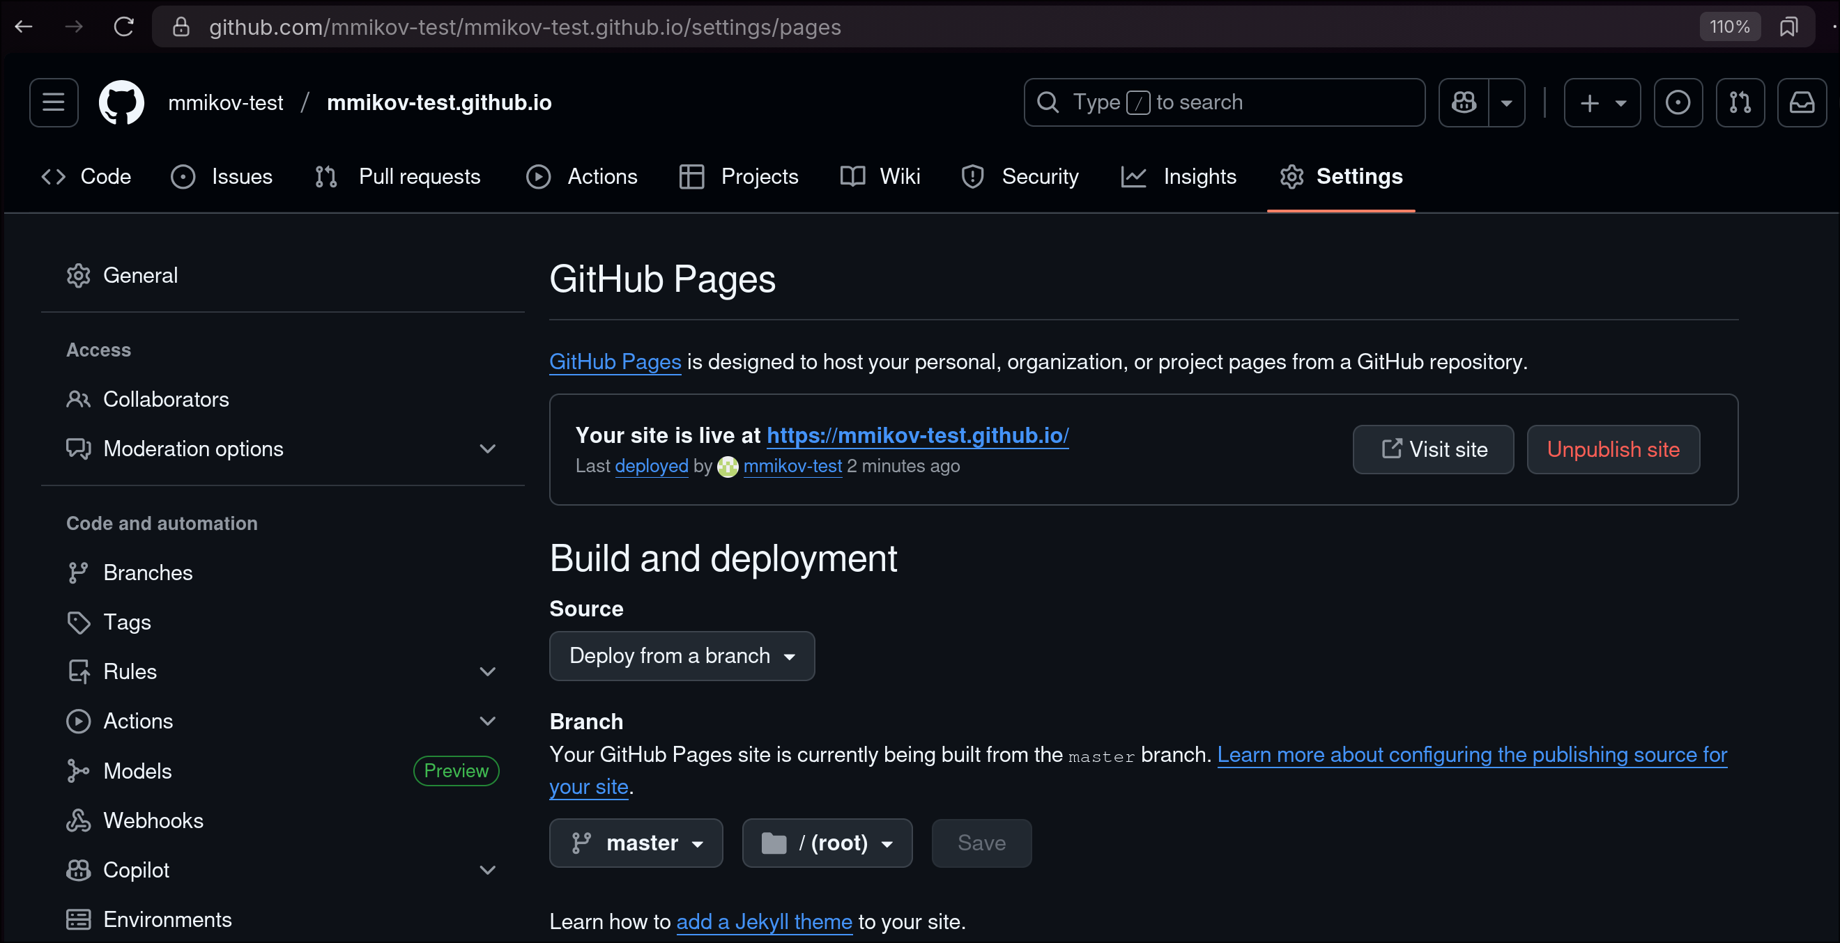1840x943 pixels.
Task: Click the Visit site button
Action: 1433,450
